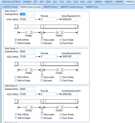Enable Wait for Enable in Data Format 1
This screenshot has height=123, width=135.
pos(16,80)
